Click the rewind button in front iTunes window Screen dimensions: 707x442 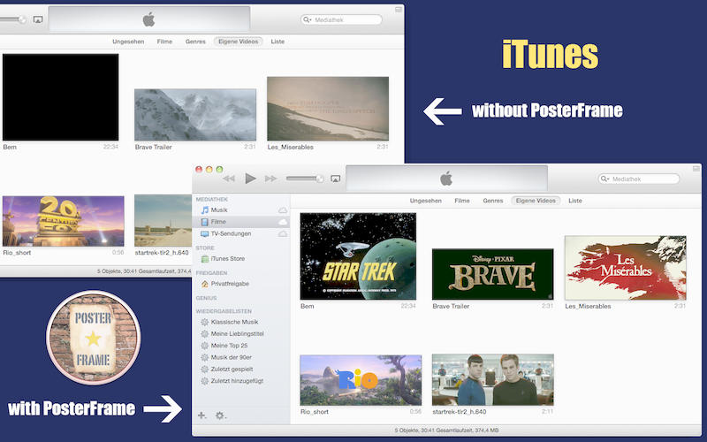pyautogui.click(x=229, y=179)
